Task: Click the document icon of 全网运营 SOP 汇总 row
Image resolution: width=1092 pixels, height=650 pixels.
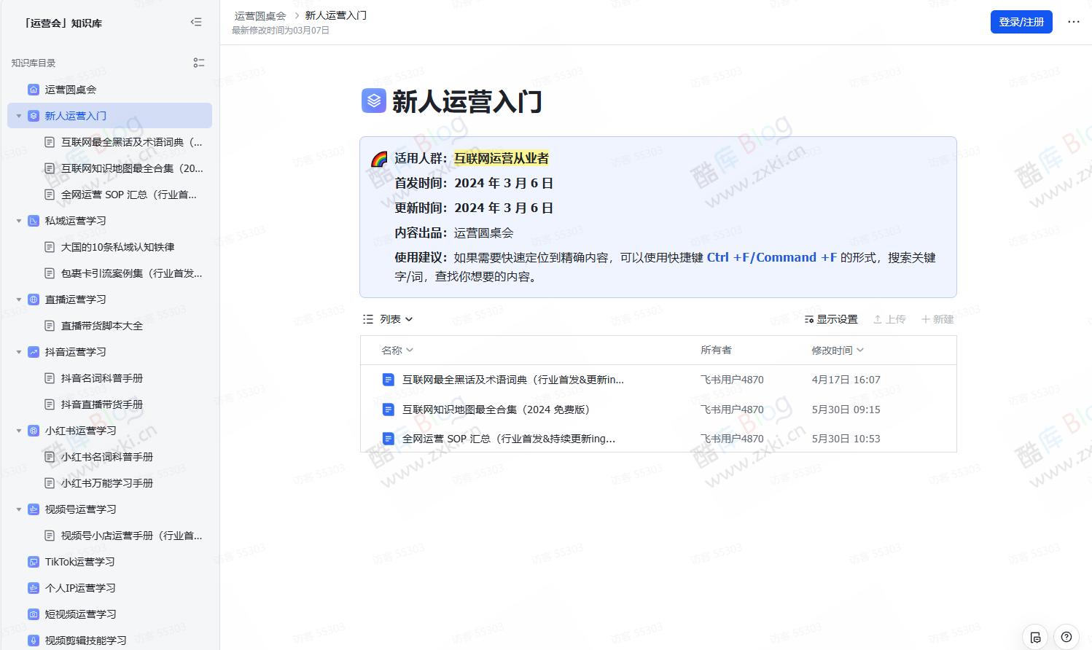Action: click(387, 439)
